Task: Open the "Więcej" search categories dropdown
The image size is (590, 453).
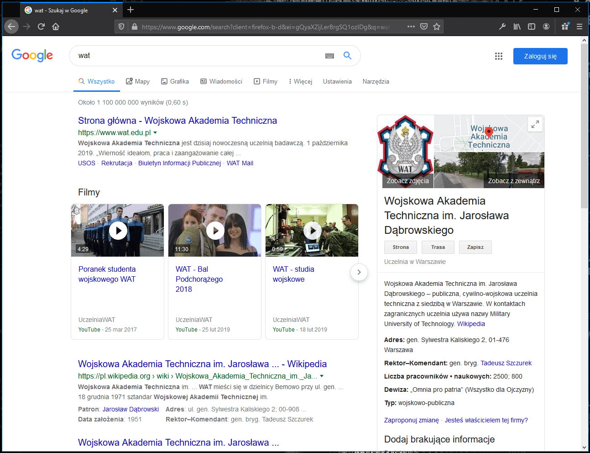Action: pos(300,81)
